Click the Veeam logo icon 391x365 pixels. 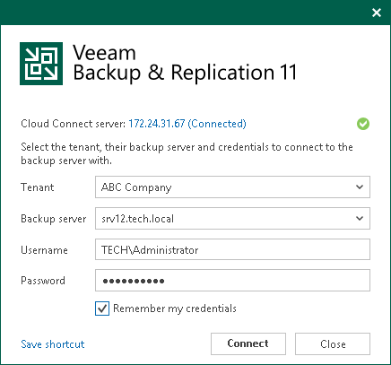click(41, 64)
